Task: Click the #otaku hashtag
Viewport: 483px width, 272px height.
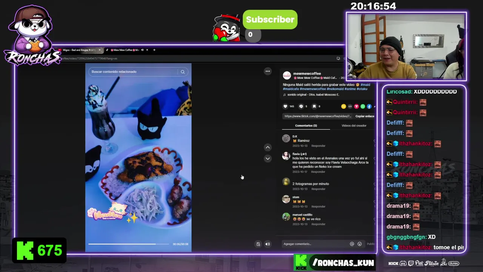Action: point(362,89)
